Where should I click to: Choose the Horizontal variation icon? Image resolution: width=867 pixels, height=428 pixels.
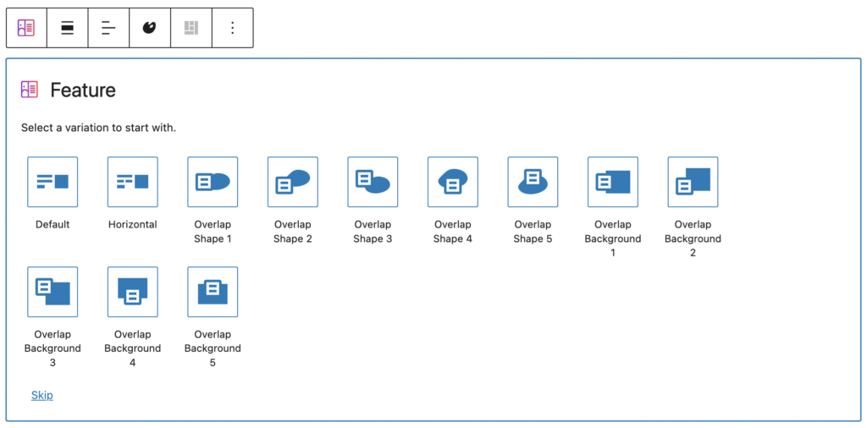tap(133, 182)
